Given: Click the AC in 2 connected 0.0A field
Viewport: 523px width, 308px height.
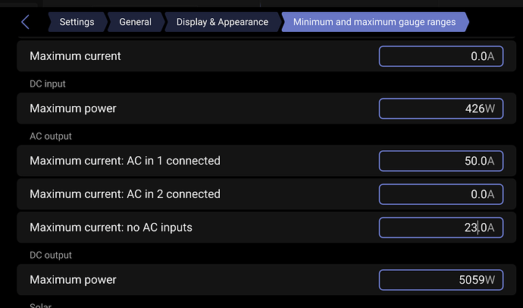Looking at the screenshot, I should pyautogui.click(x=440, y=194).
